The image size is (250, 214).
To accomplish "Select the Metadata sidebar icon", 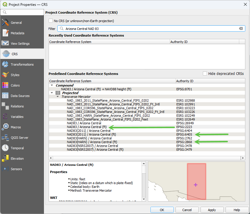I will pyautogui.click(x=5, y=33).
